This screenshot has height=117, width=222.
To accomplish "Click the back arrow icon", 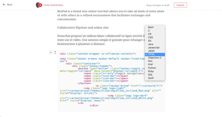I will click(x=4, y=5).
